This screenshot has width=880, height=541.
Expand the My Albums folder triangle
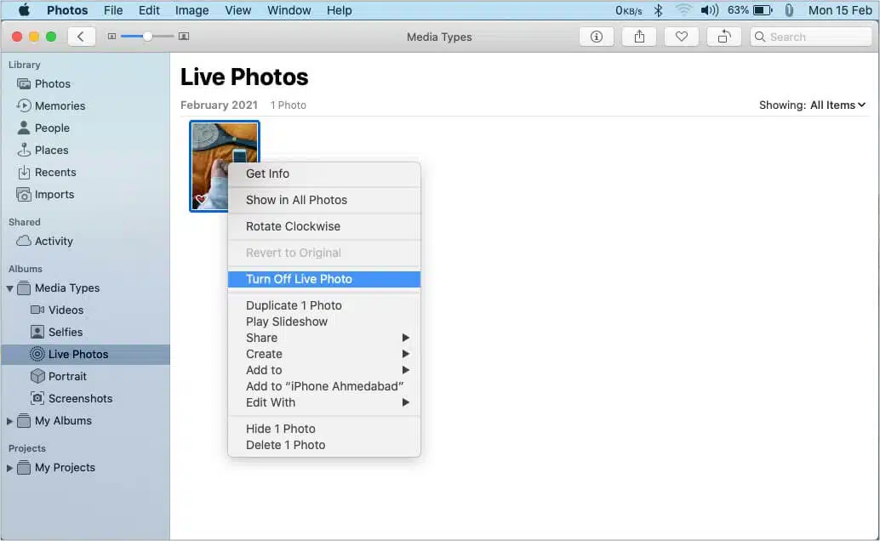(x=9, y=421)
